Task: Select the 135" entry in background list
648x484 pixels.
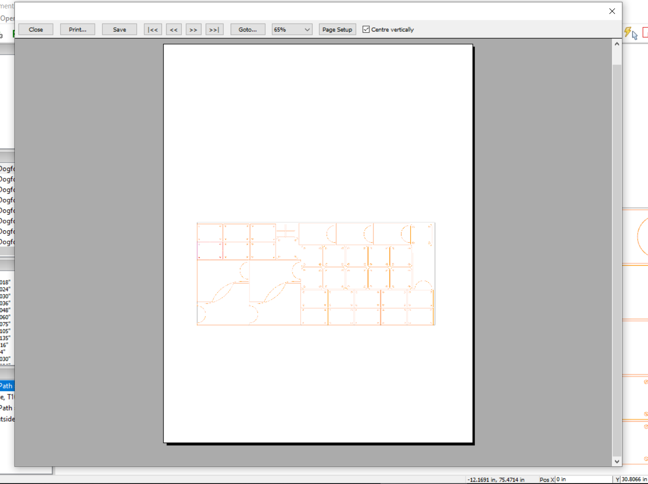Action: click(6, 338)
